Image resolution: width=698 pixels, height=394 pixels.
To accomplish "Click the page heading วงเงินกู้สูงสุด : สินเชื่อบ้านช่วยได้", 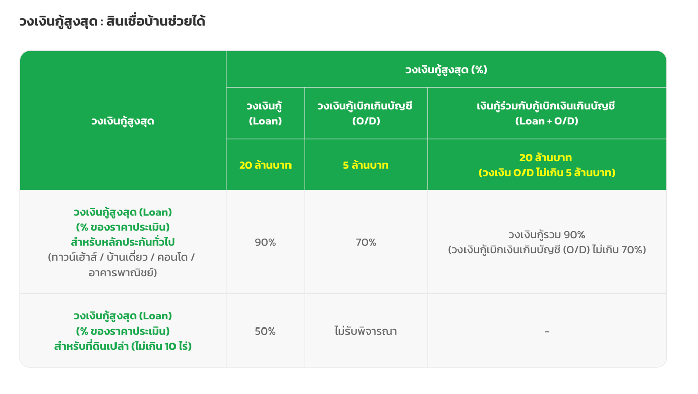I will coord(112,22).
